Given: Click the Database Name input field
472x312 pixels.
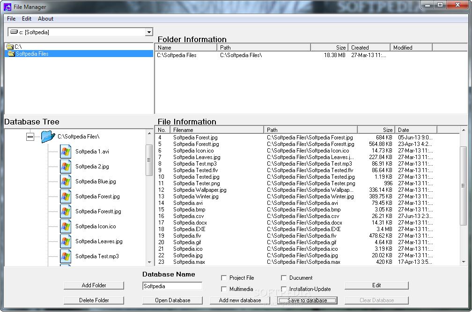Looking at the screenshot, I should (x=172, y=286).
